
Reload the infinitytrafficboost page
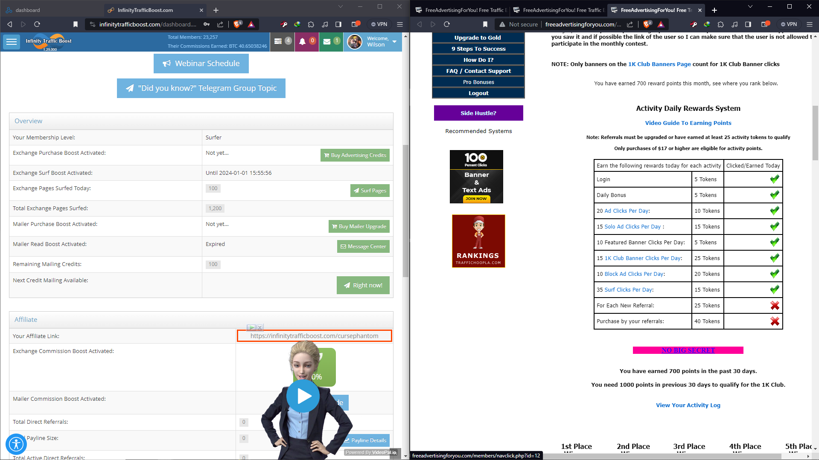tap(37, 24)
